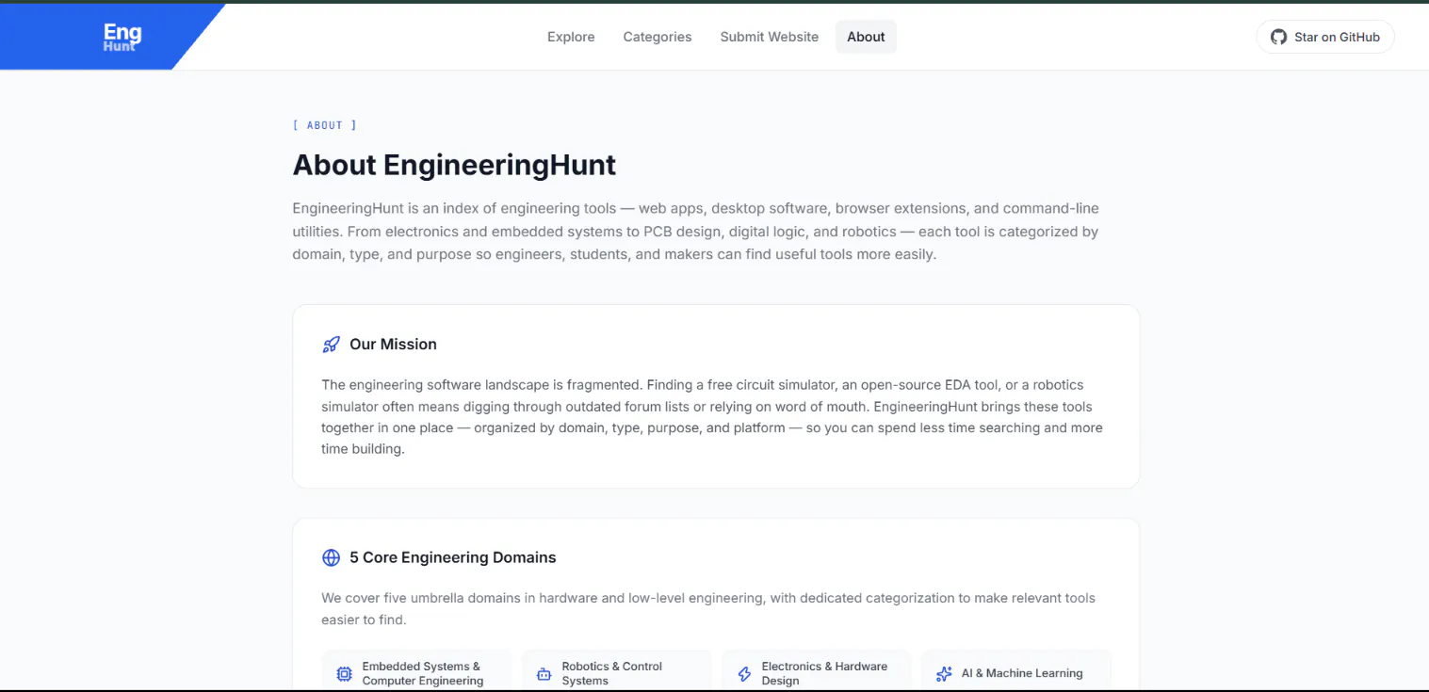
Task: Click the "[ ABOUT ]" section label
Action: pos(325,125)
